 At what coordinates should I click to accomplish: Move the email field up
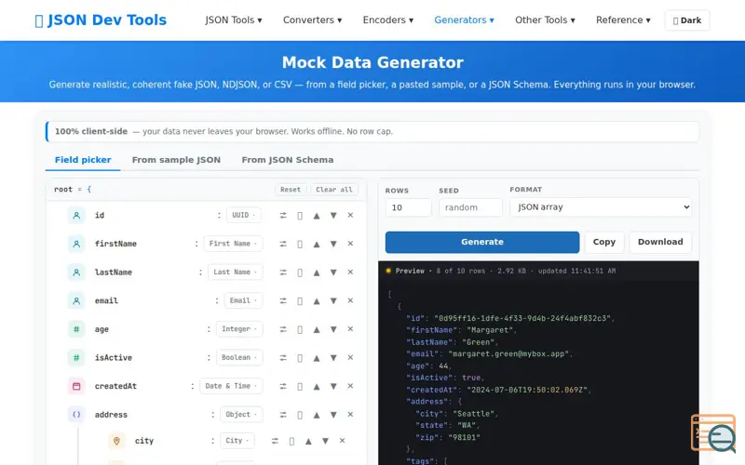[317, 300]
